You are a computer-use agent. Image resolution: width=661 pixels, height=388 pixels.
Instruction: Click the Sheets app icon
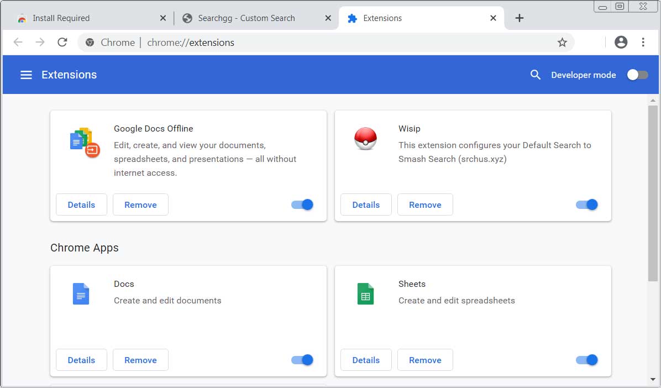[x=365, y=294]
